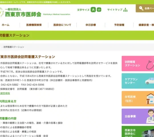Click the 西東京市医師会訪問看護ステーション heading
This screenshot has width=154, height=137.
(27, 57)
